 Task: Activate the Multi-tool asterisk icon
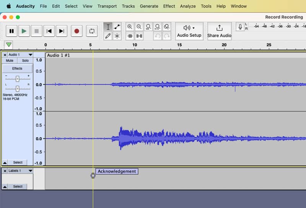(x=117, y=36)
